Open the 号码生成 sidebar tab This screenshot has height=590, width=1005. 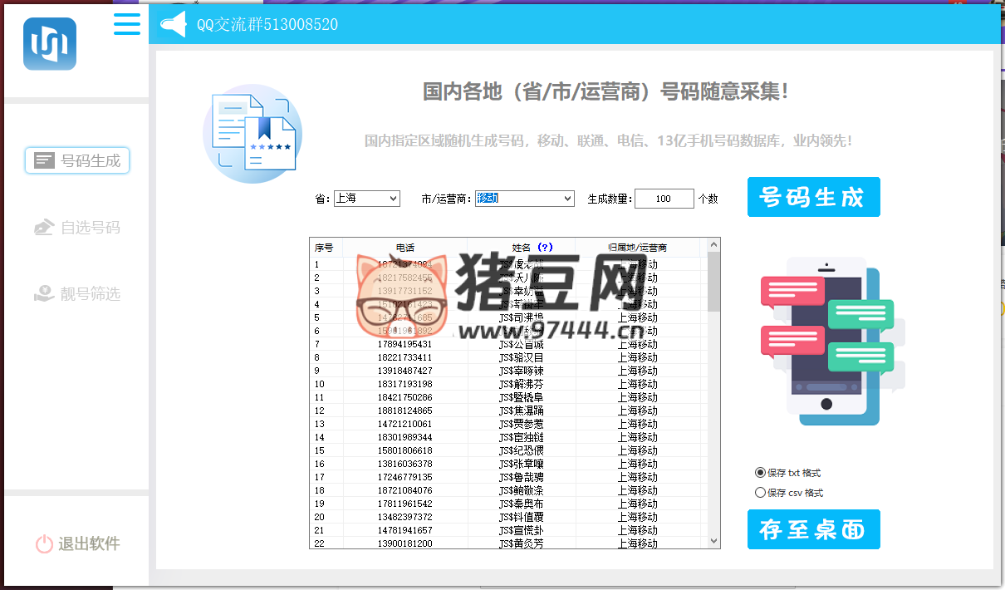(x=77, y=161)
